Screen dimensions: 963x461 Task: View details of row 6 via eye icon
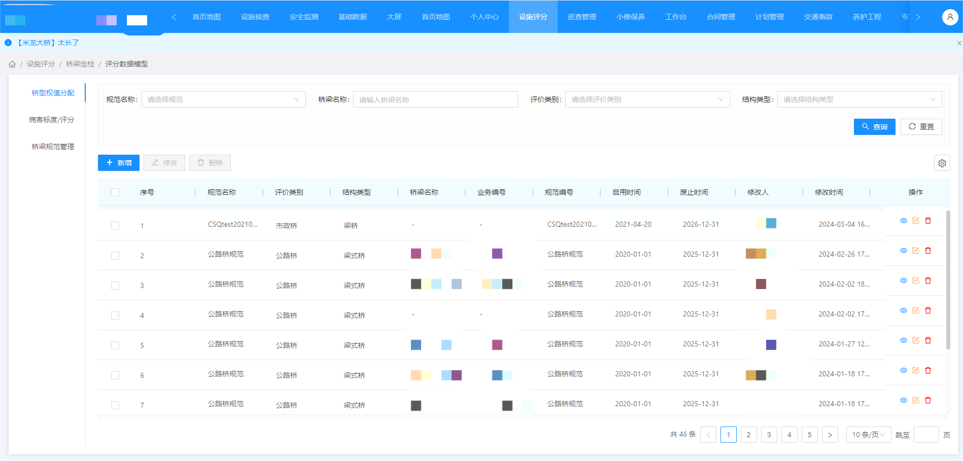(x=904, y=370)
